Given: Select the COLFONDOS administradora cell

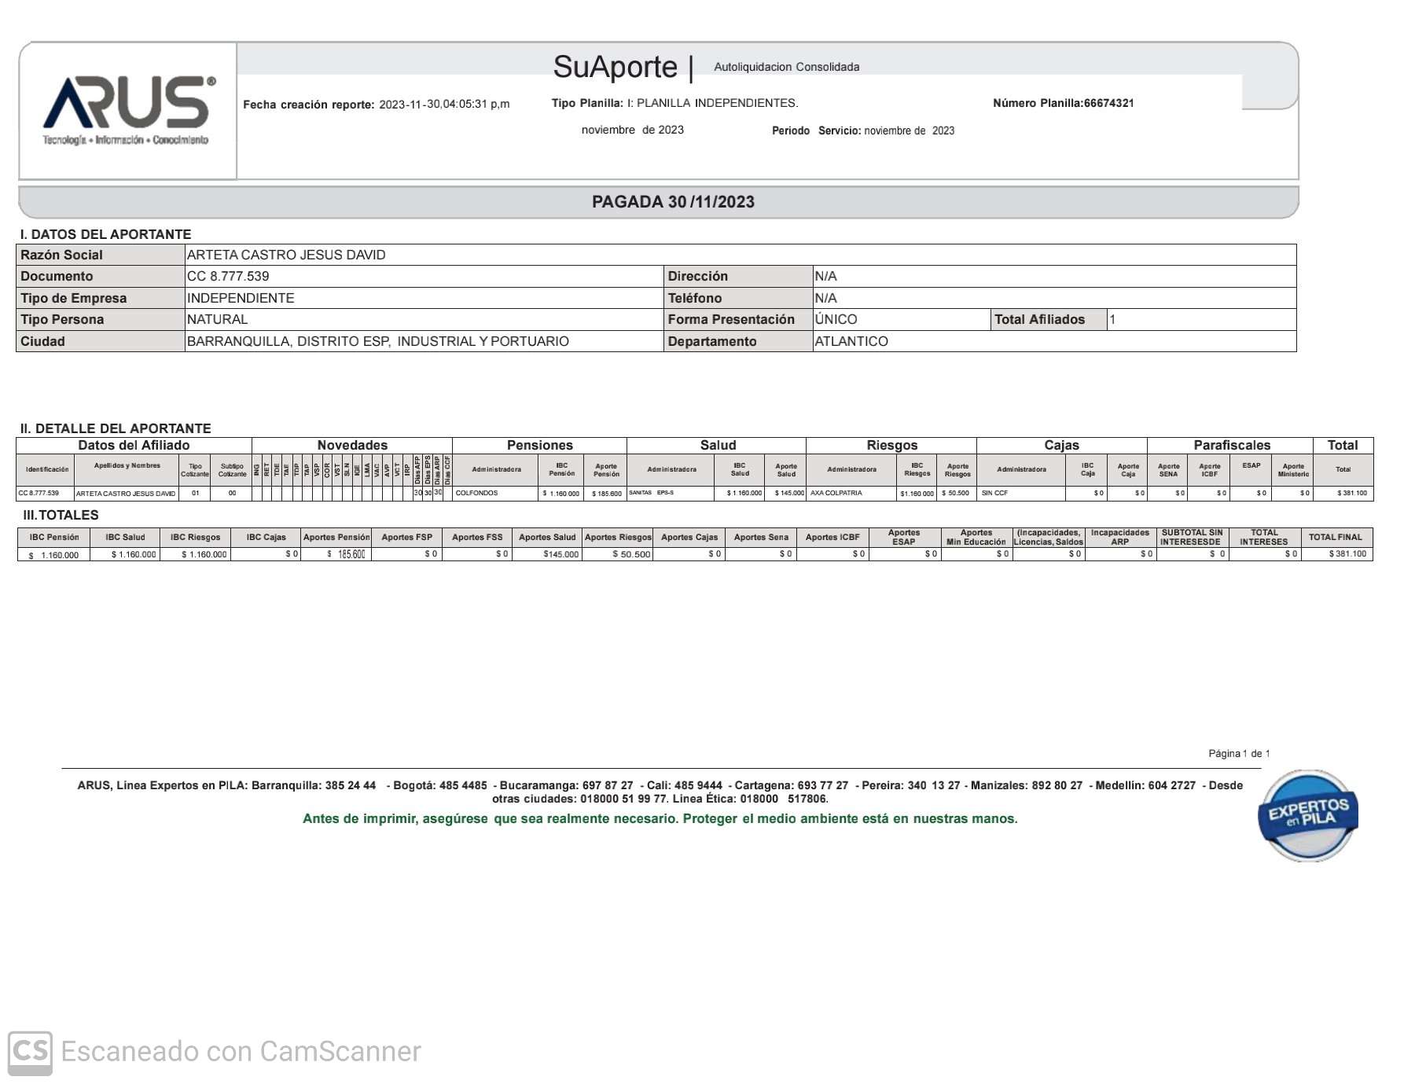Looking at the screenshot, I should pyautogui.click(x=477, y=494).
